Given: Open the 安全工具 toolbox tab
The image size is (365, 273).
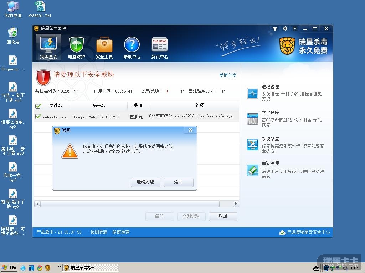Looking at the screenshot, I should click(104, 47).
